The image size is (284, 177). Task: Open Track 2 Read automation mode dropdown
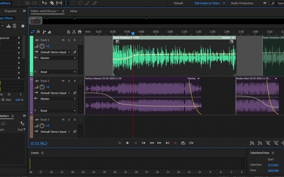click(58, 111)
